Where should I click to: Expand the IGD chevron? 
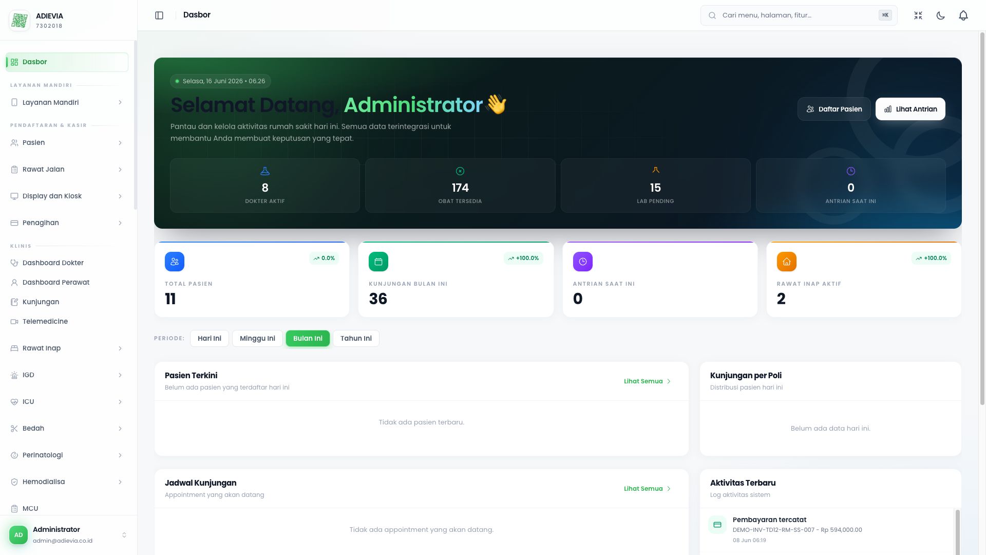(120, 375)
